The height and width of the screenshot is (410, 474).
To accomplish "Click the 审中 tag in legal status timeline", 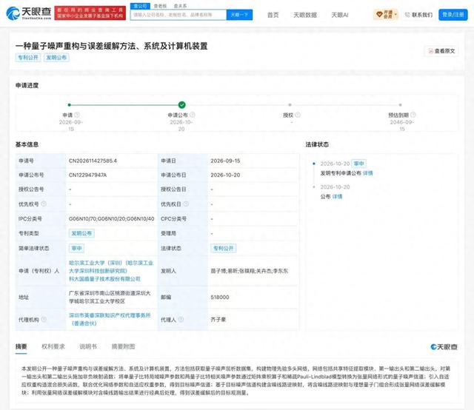I will click(x=358, y=164).
